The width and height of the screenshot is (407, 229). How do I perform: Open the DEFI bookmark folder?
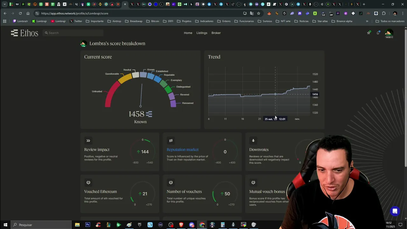pos(168,21)
